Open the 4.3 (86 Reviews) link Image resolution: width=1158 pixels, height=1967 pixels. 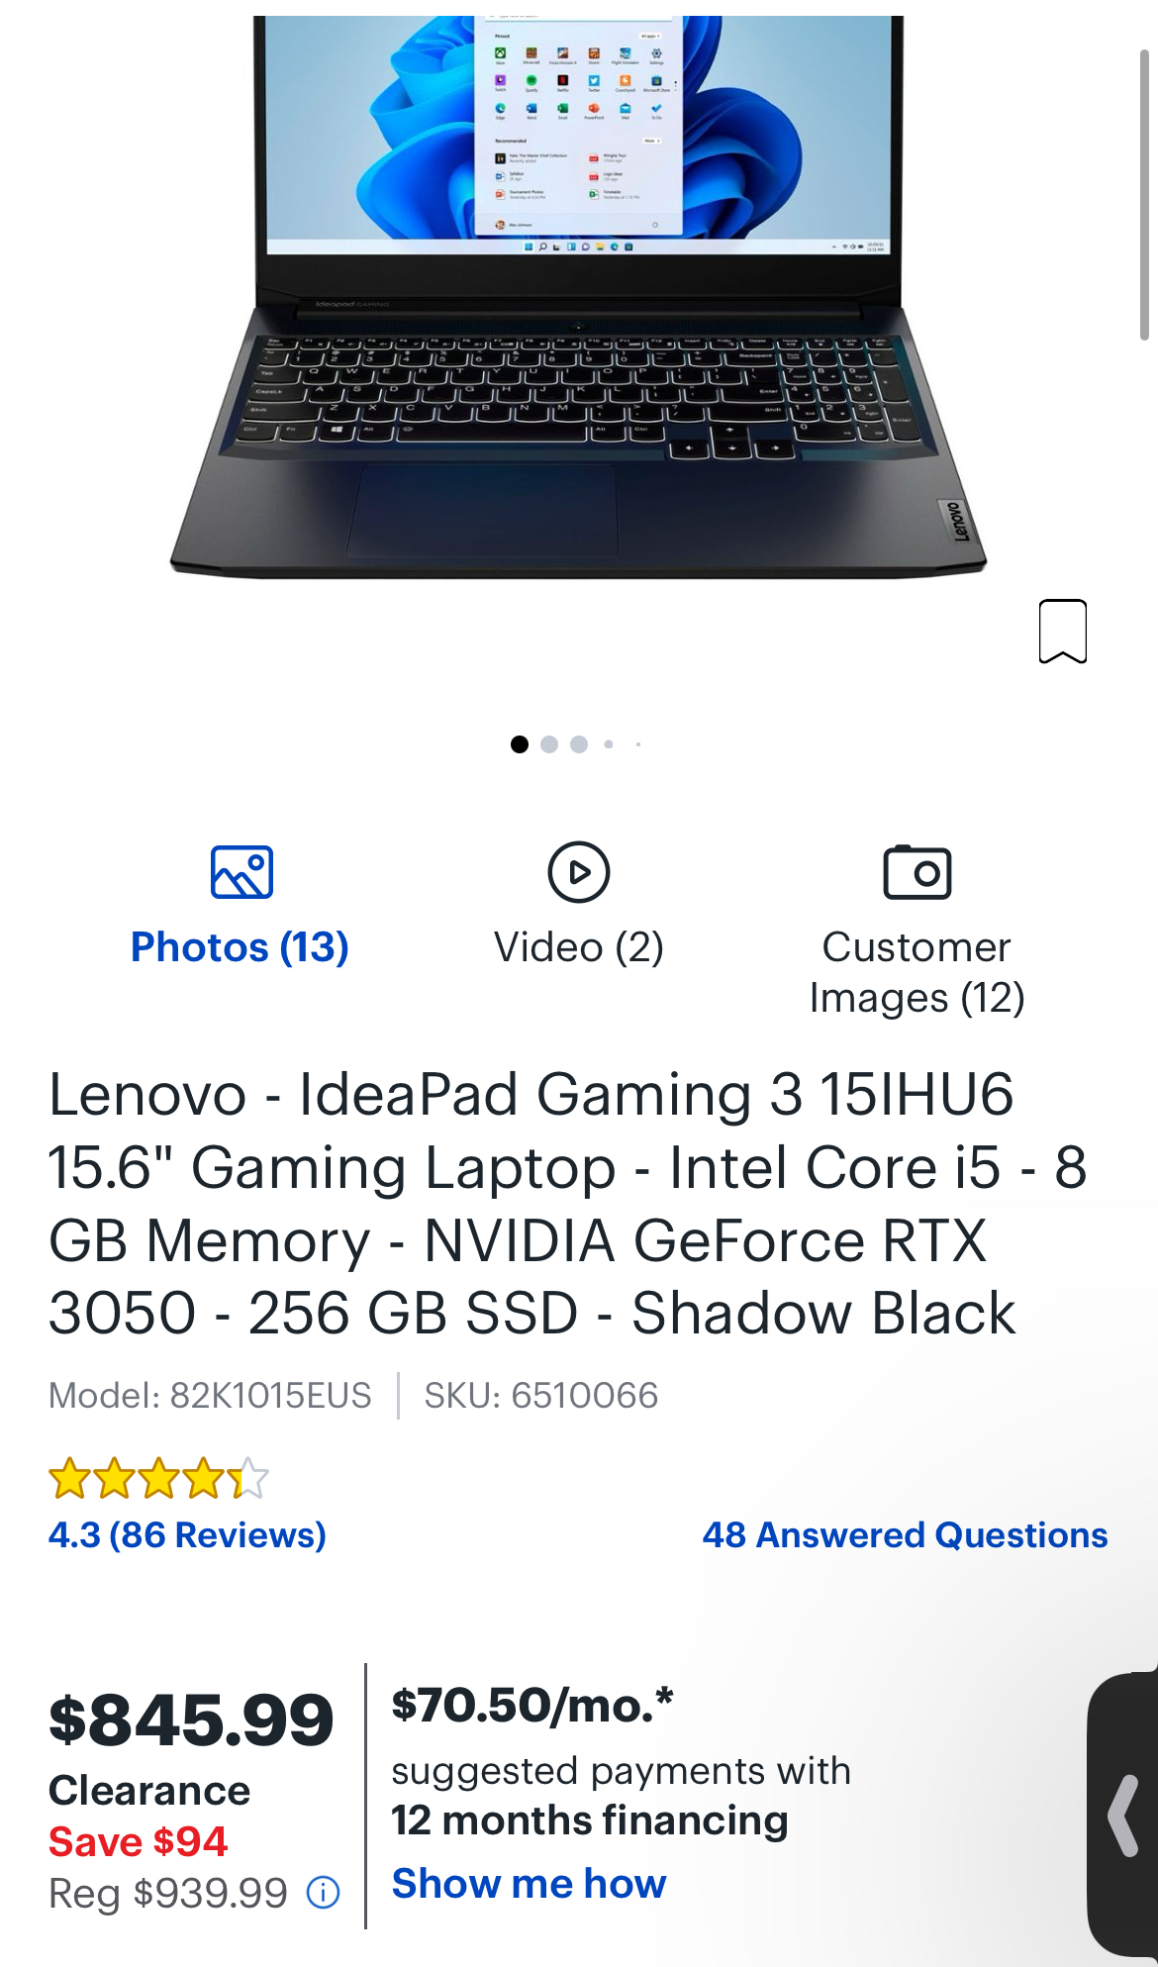click(187, 1534)
